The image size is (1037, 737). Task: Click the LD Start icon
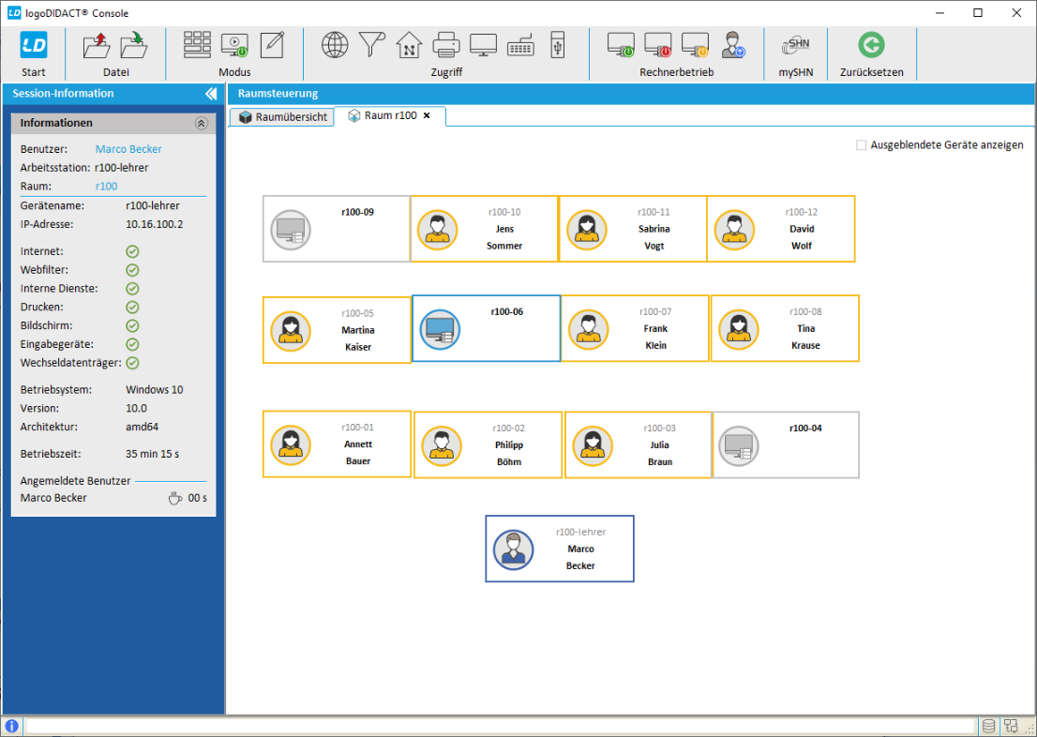point(34,45)
